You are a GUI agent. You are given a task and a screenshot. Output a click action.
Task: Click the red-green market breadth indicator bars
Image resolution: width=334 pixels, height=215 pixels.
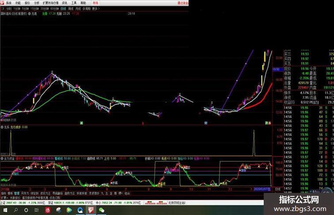tap(156, 203)
